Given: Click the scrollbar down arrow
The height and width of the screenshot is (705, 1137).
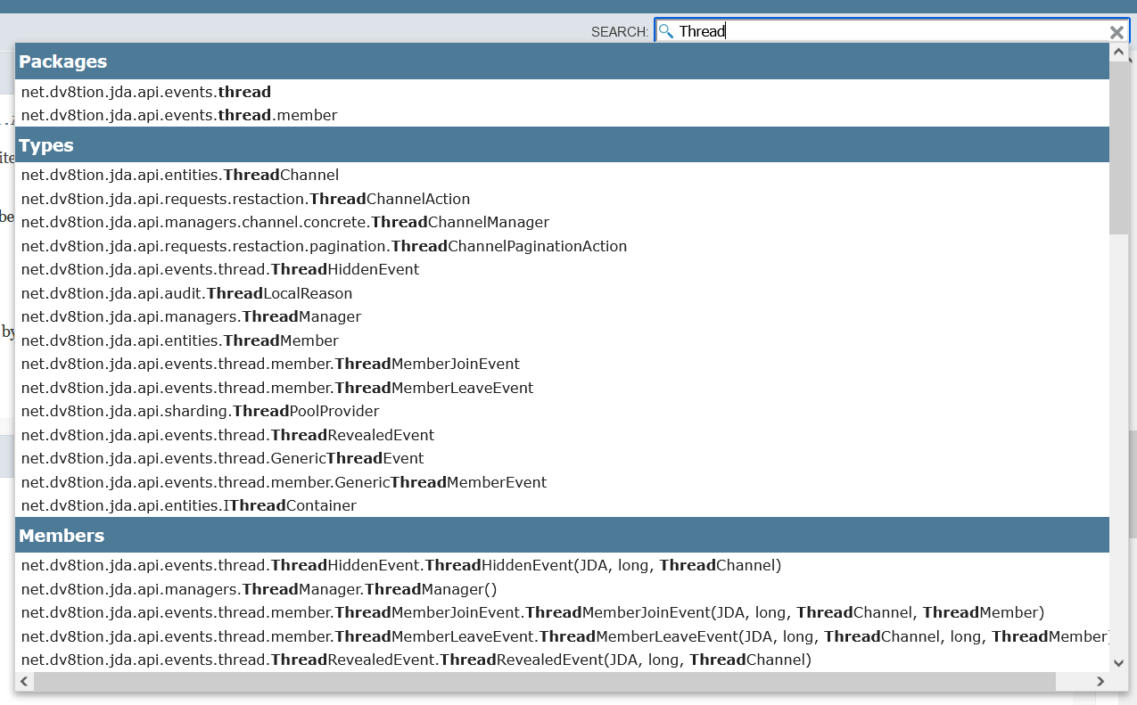Looking at the screenshot, I should point(1119,663).
